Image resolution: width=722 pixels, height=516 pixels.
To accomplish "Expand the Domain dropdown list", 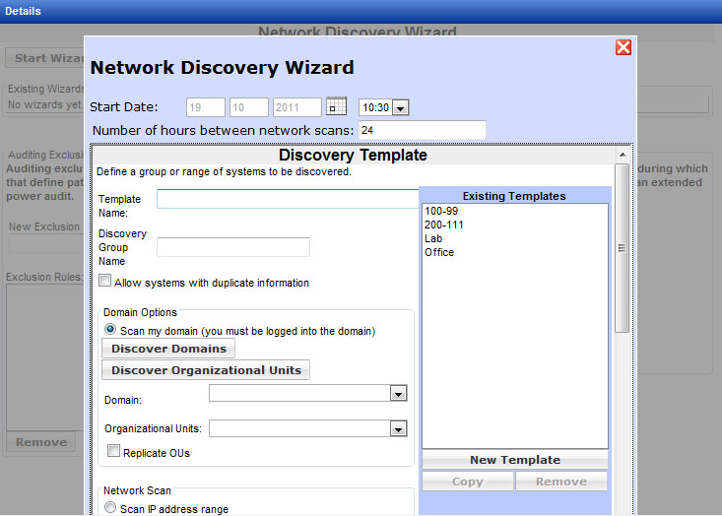I will (398, 394).
